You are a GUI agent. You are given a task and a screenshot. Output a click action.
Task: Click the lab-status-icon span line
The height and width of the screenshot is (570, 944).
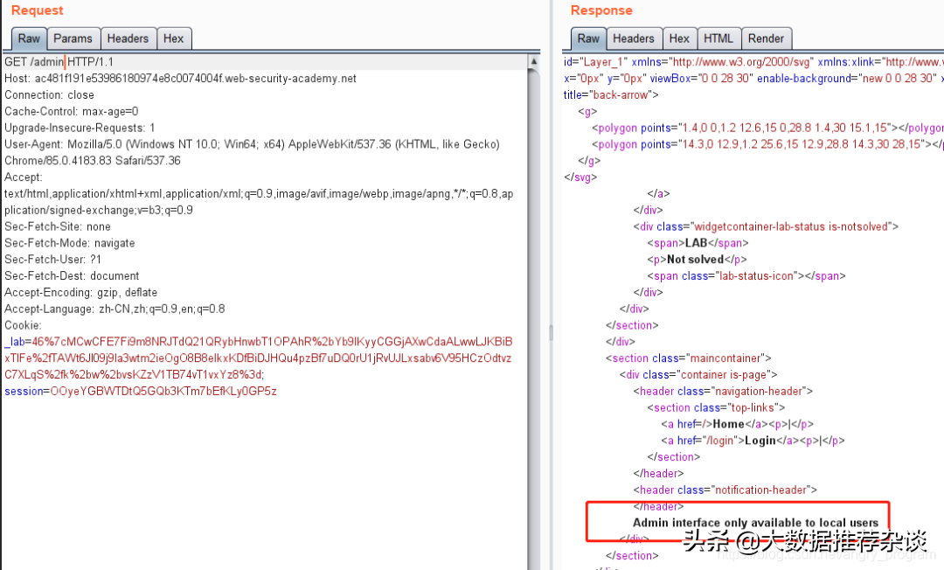point(746,275)
